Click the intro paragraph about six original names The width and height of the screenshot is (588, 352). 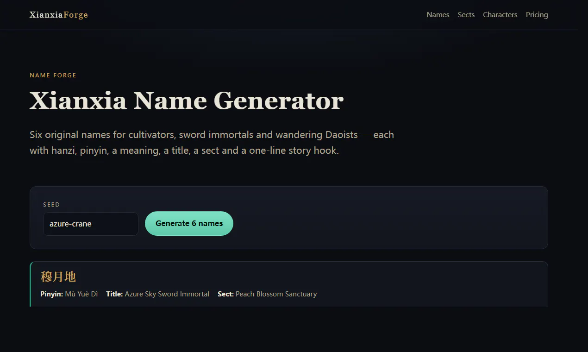pos(212,143)
